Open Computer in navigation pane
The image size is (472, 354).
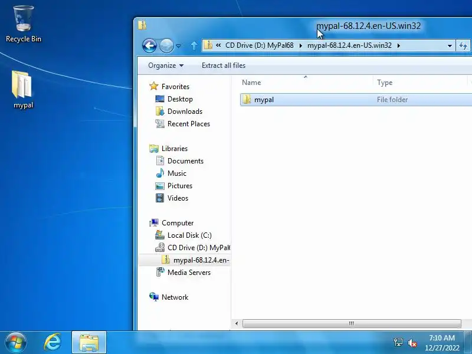(x=178, y=223)
